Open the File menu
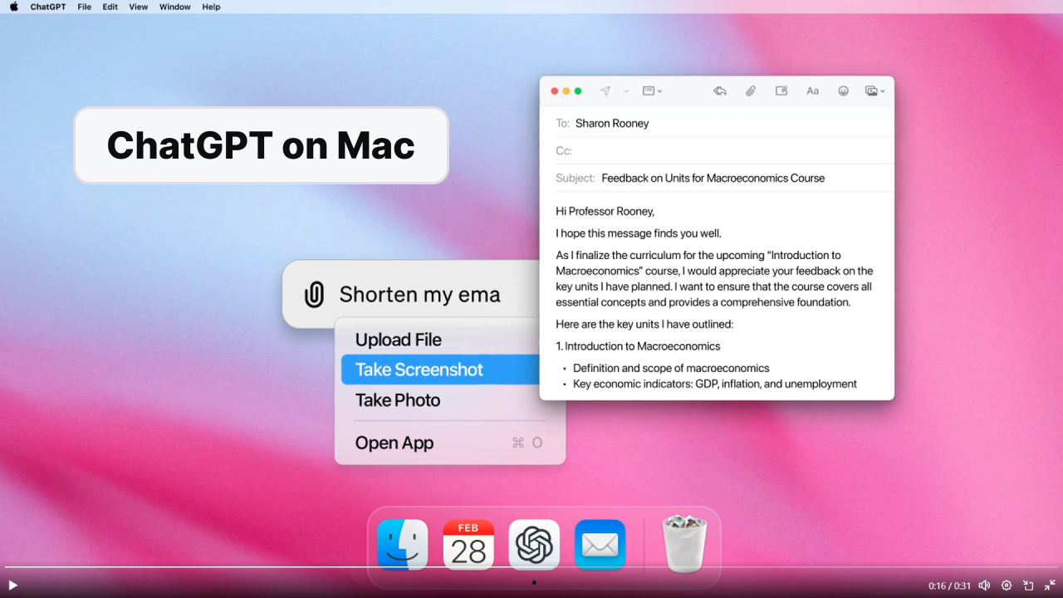Image resolution: width=1063 pixels, height=598 pixels. [x=85, y=7]
